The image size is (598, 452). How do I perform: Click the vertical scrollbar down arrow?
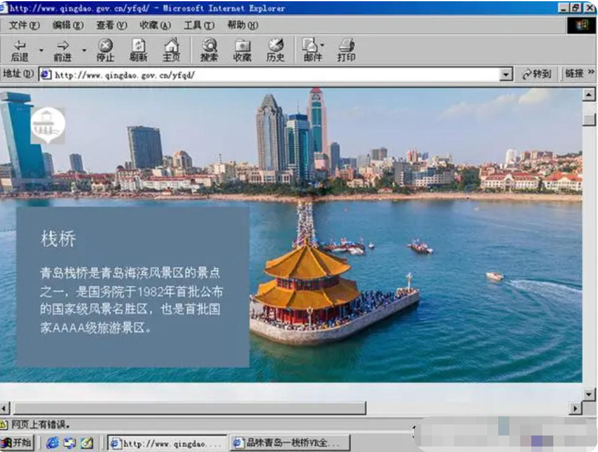coord(589,394)
